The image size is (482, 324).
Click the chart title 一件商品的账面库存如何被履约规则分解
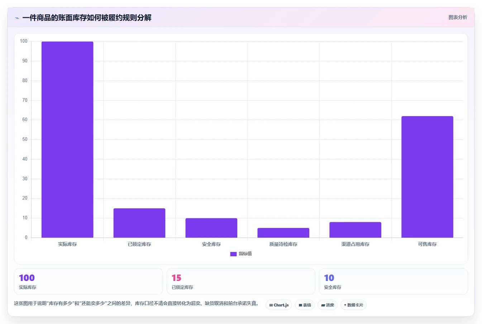point(87,18)
